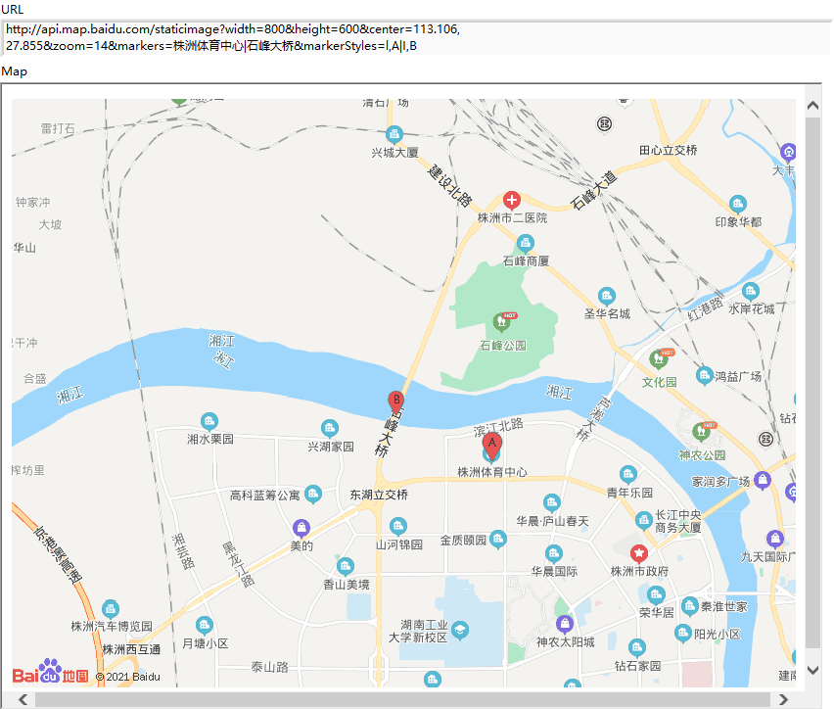Click the 石峰商厦 building icon
The height and width of the screenshot is (709, 834).
click(525, 244)
